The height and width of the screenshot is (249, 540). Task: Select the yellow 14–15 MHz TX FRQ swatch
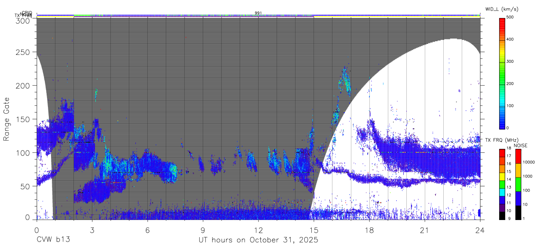[x=502, y=176]
